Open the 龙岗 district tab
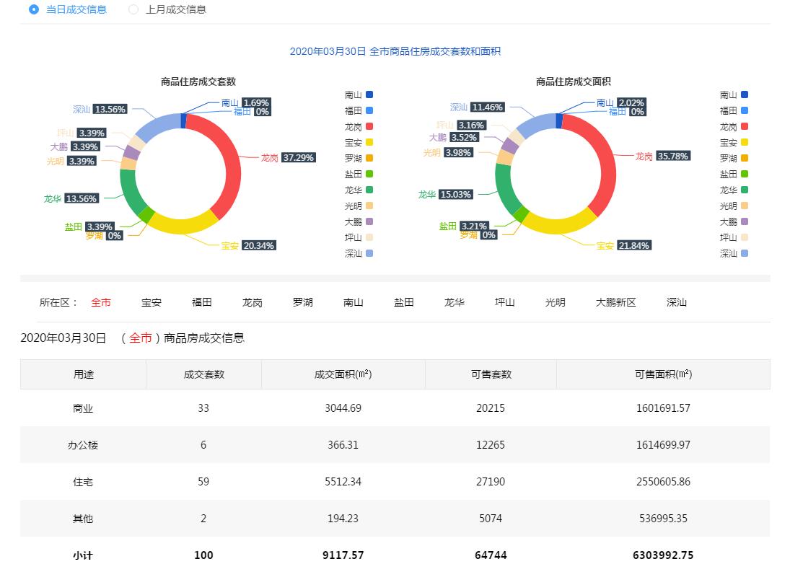 click(x=253, y=302)
